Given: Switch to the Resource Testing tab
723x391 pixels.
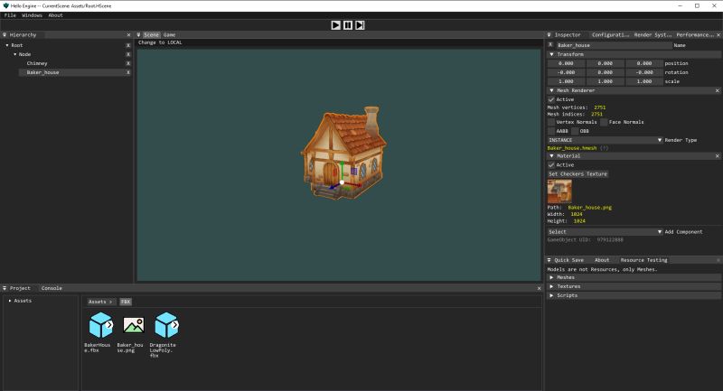Looking at the screenshot, I should (643, 260).
